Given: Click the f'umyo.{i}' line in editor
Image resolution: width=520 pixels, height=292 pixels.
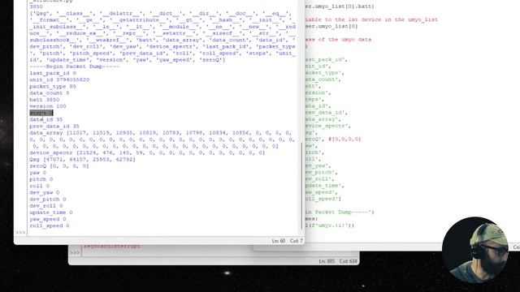Looking at the screenshot, I should pyautogui.click(x=330, y=225).
